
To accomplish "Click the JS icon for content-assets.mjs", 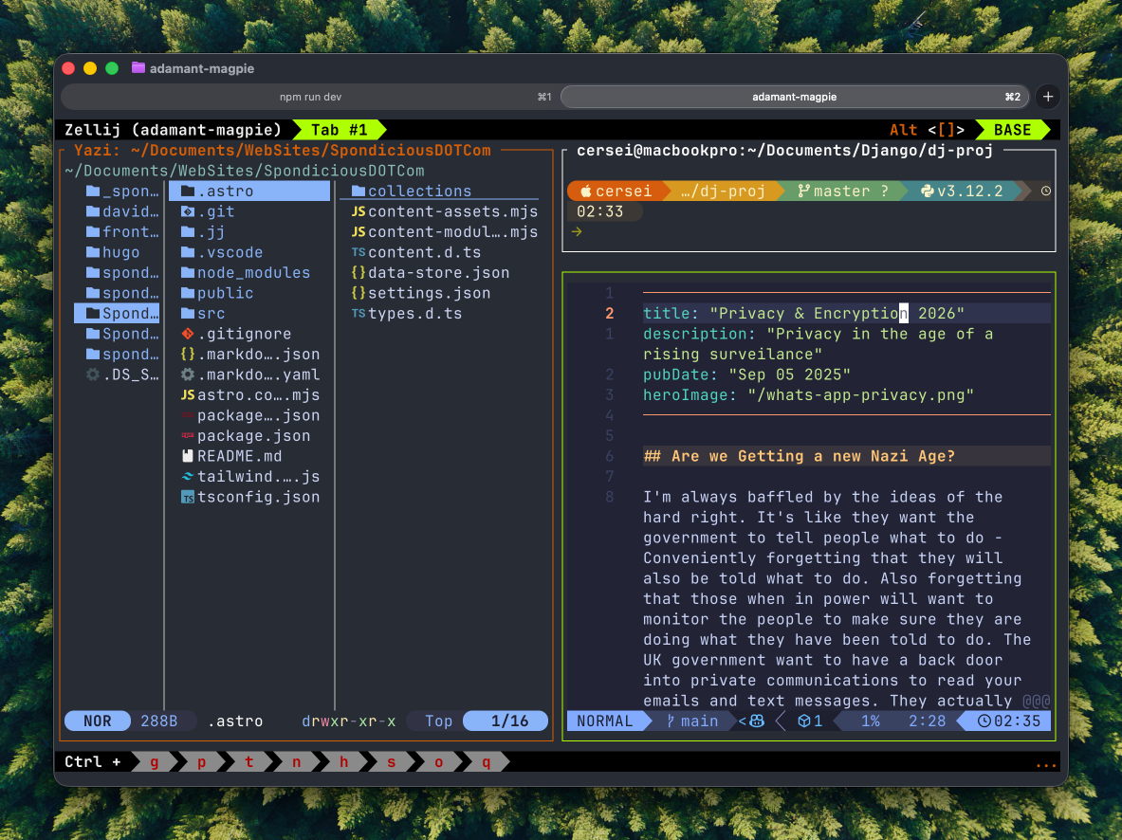I will tap(359, 211).
